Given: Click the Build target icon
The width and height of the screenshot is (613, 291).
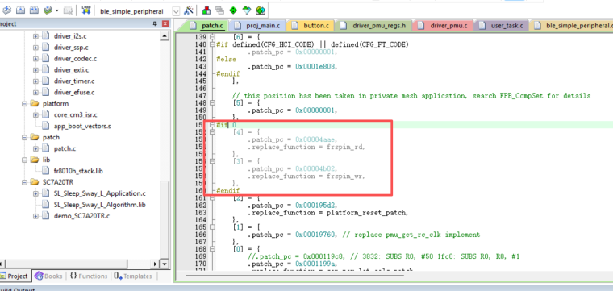Looking at the screenshot, I should (21, 10).
